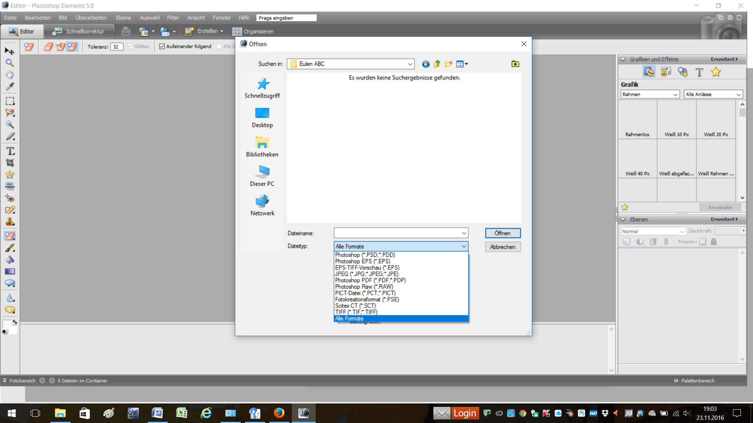Select the Brush tool
This screenshot has height=423, width=753.
[x=10, y=248]
